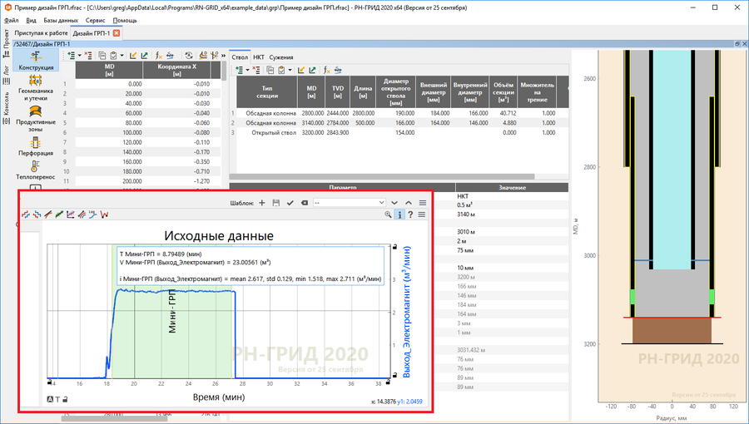Click import icon in Ствол toolbar
Viewport: 749px width, 424px height.
pos(301,70)
